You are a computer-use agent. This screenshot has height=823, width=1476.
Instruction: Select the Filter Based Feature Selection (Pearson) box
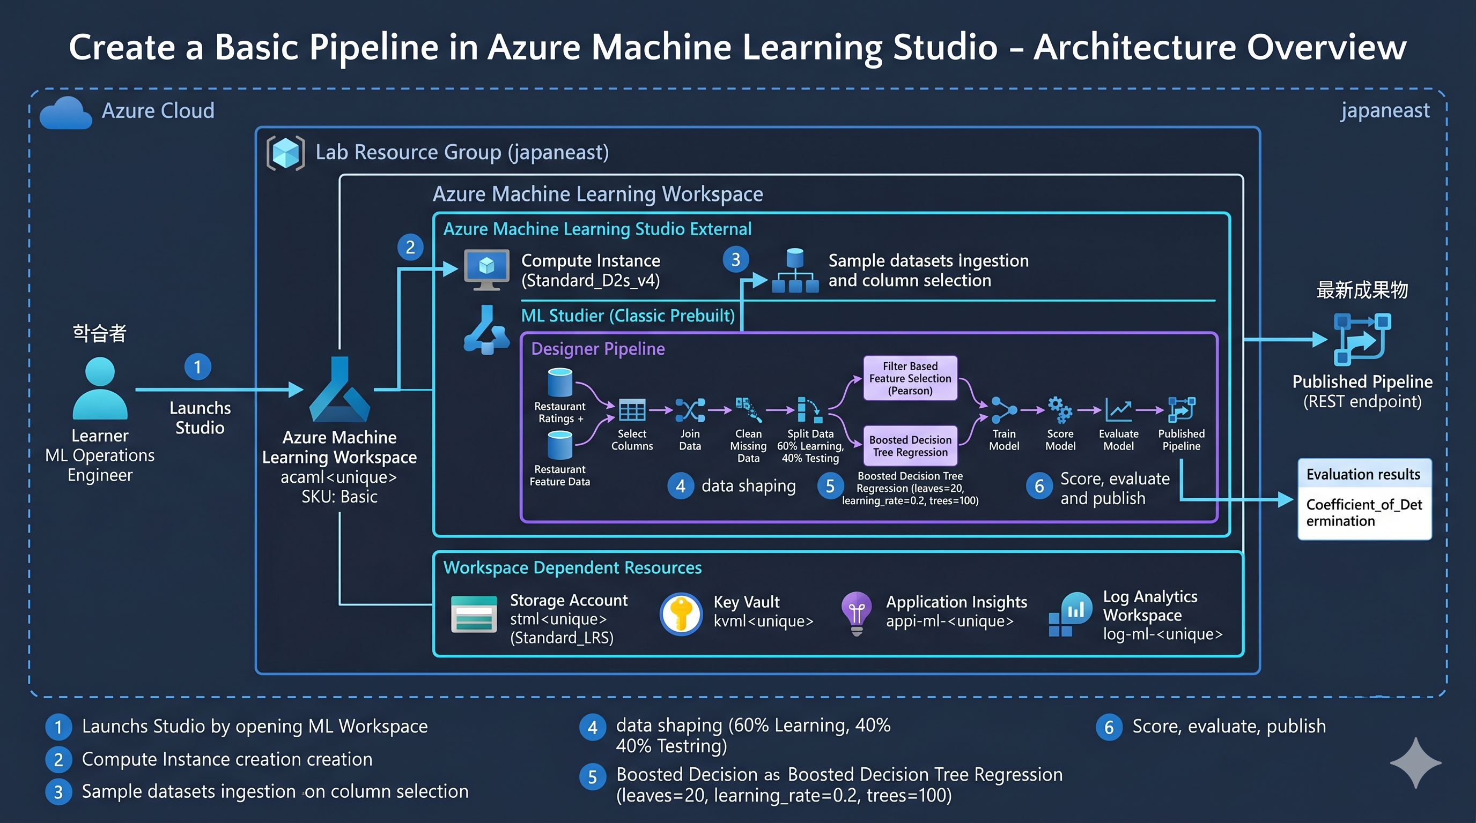(x=910, y=378)
